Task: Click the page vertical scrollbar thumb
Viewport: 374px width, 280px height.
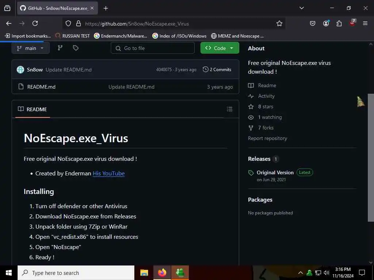Action: [371, 157]
